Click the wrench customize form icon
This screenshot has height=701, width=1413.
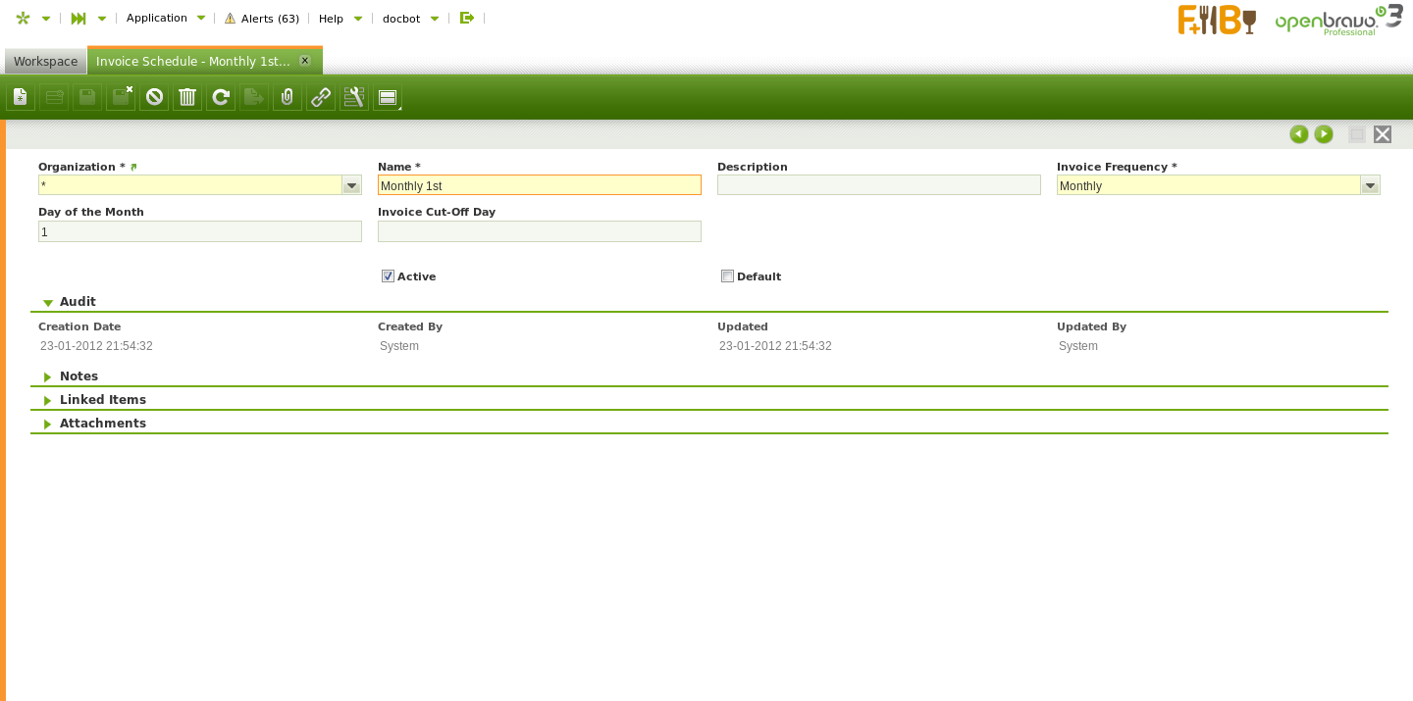[x=354, y=97]
